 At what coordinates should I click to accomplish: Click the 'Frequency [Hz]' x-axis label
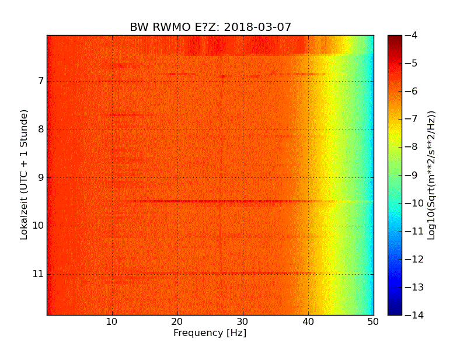210,332
